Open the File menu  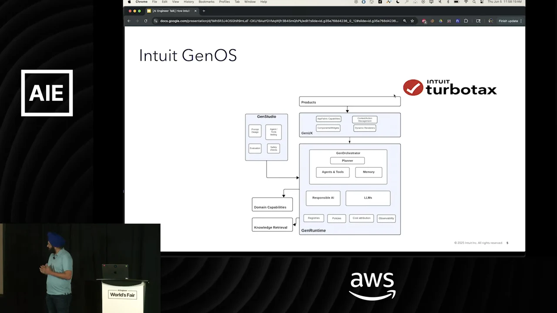(x=154, y=2)
